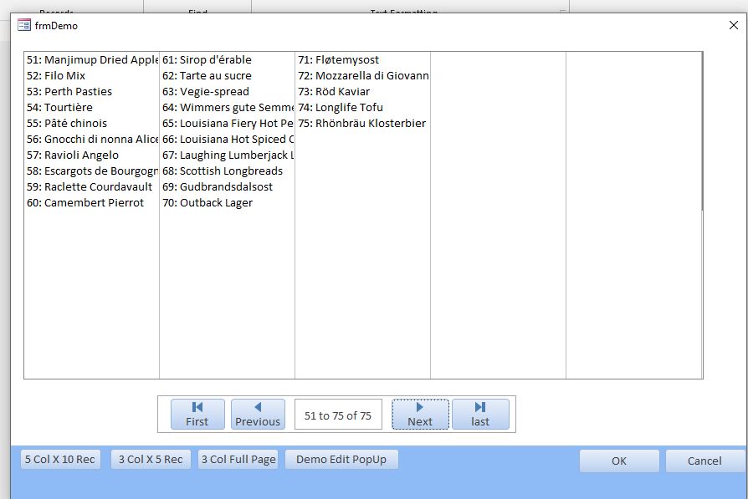Select '53: Perth Pasties' entry
The width and height of the screenshot is (748, 499).
(x=91, y=91)
